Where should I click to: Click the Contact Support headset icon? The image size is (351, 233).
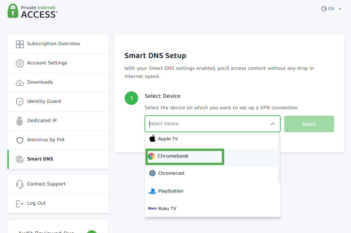(x=20, y=184)
